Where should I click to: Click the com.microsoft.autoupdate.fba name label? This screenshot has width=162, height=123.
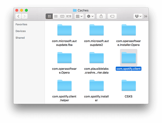tap(64, 43)
